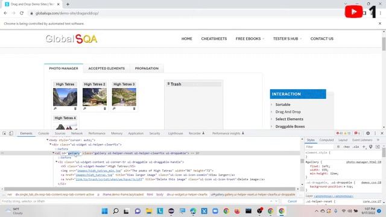
Task: Click the delete icon under High Tatras 2
Action: [105, 108]
